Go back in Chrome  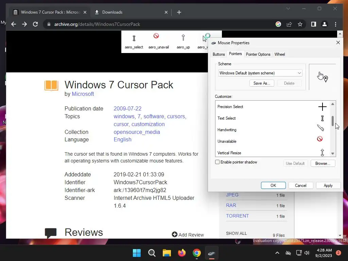point(14,24)
